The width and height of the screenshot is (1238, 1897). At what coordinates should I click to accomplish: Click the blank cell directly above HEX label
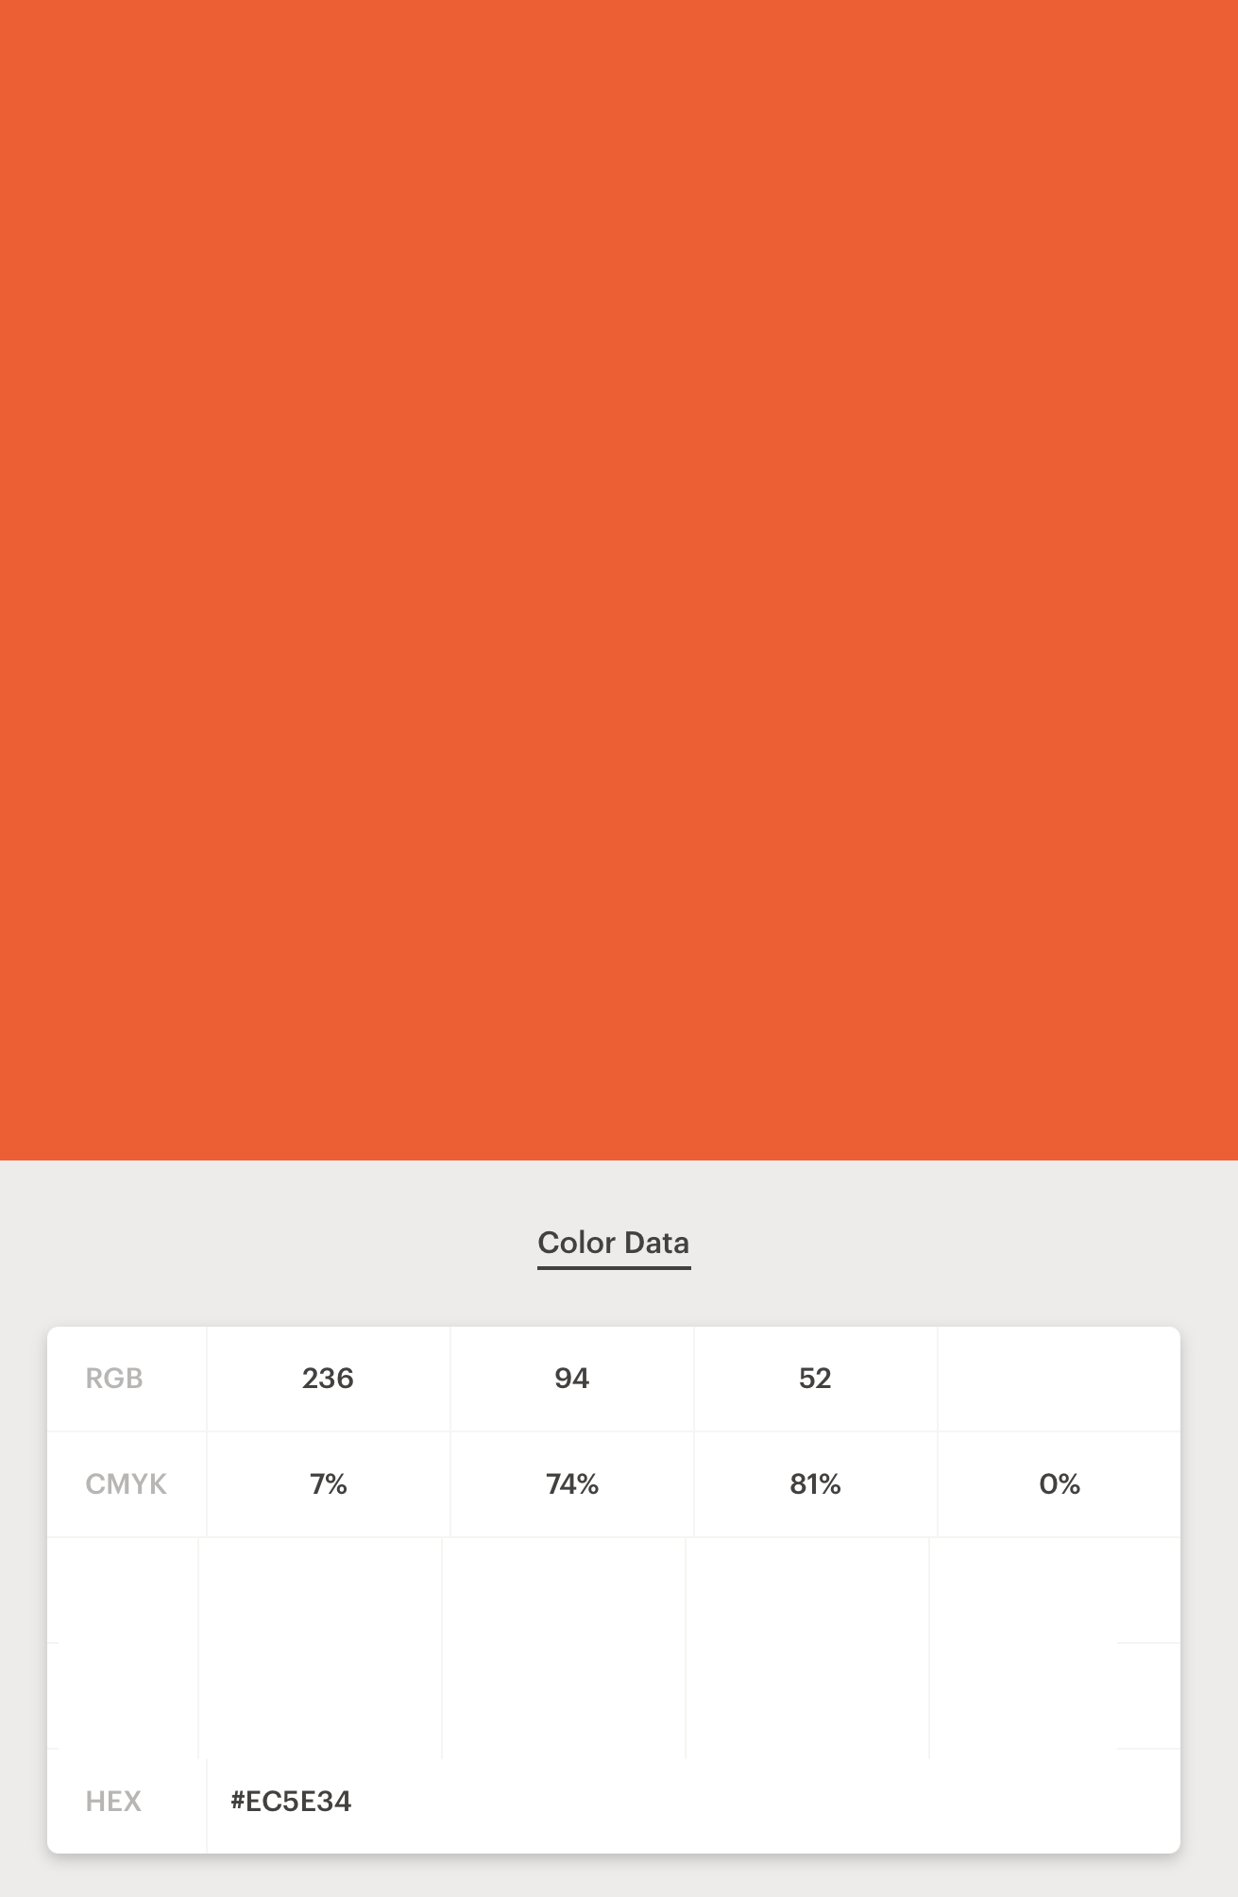pos(123,1696)
